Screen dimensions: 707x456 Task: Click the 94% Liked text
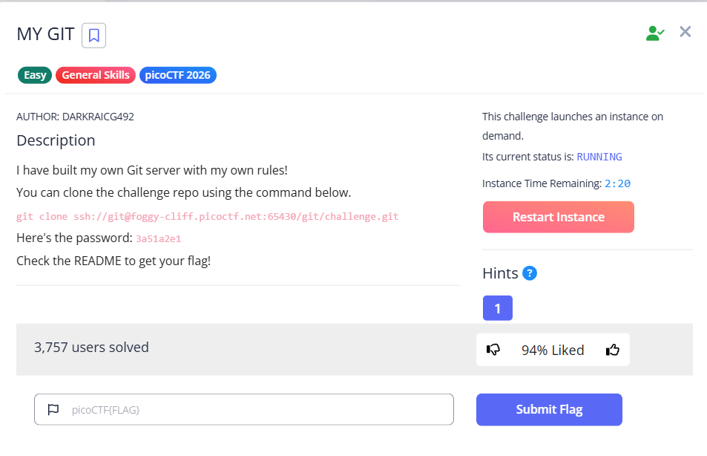(x=553, y=350)
